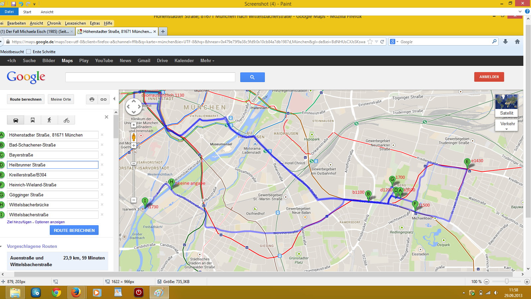531x299 pixels.
Task: Open Firefox from the Windows taskbar
Action: [76, 293]
